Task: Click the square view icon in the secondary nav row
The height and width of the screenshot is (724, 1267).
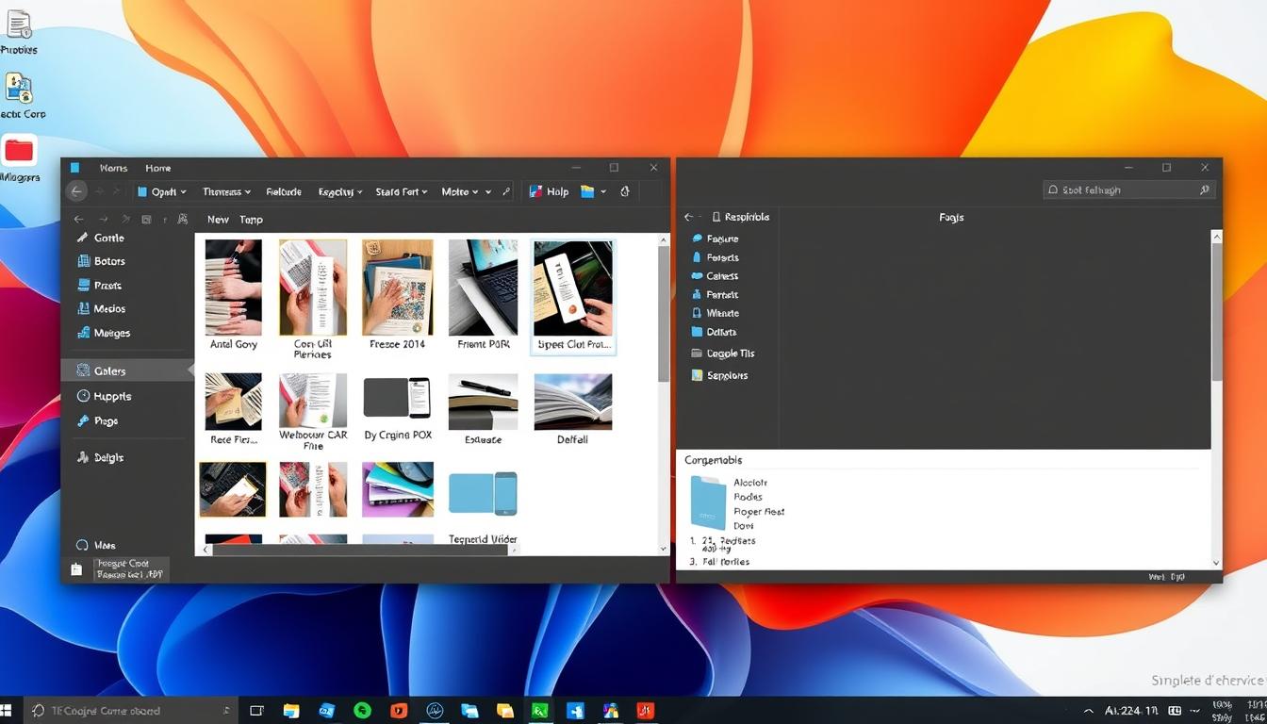Action: click(146, 219)
